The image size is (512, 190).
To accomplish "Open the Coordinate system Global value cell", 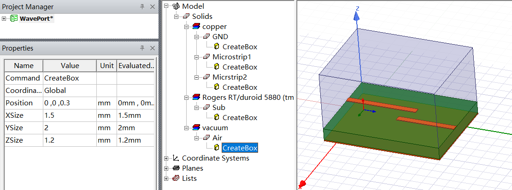I will pos(70,91).
